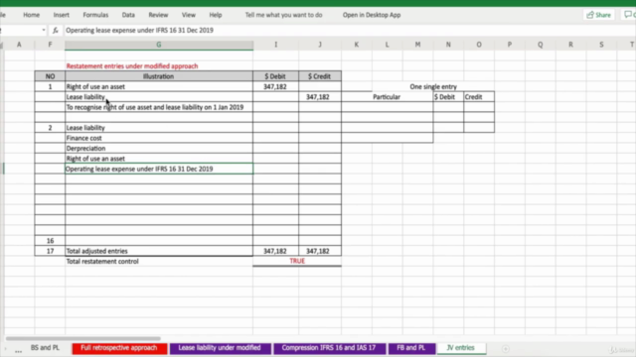636x357 pixels.
Task: Open the View ribbon tab
Action: coord(188,15)
